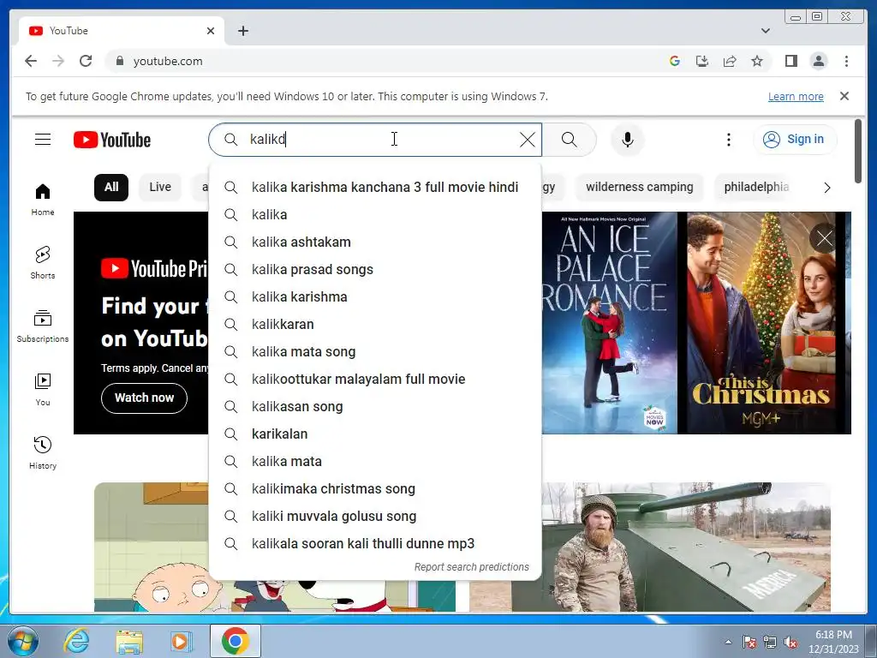
Task: Toggle the Chrome side panel icon
Action: click(790, 61)
